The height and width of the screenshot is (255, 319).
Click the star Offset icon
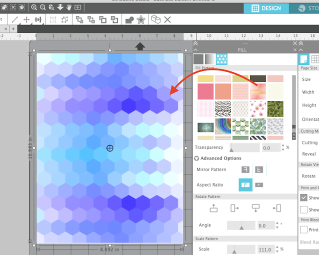[x=141, y=19]
